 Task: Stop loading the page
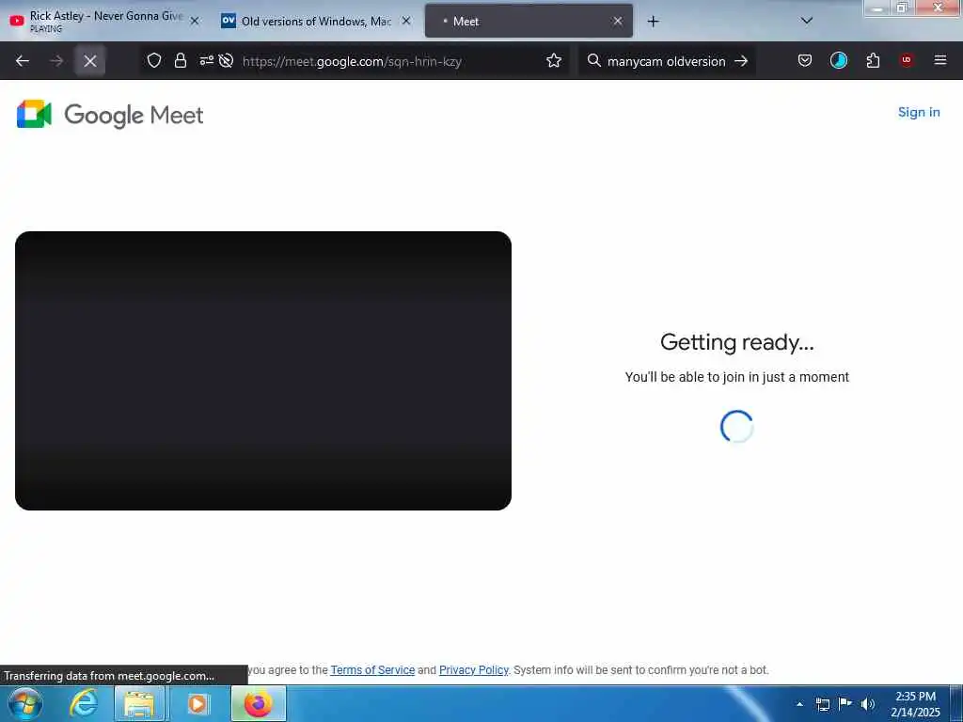tap(90, 61)
